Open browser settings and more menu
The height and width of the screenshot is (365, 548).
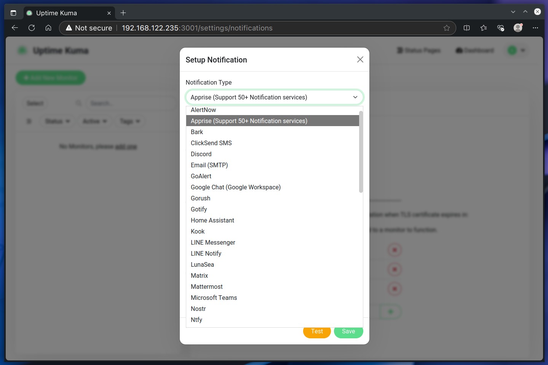click(535, 28)
